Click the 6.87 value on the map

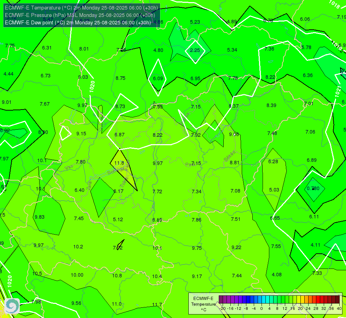(x=119, y=135)
